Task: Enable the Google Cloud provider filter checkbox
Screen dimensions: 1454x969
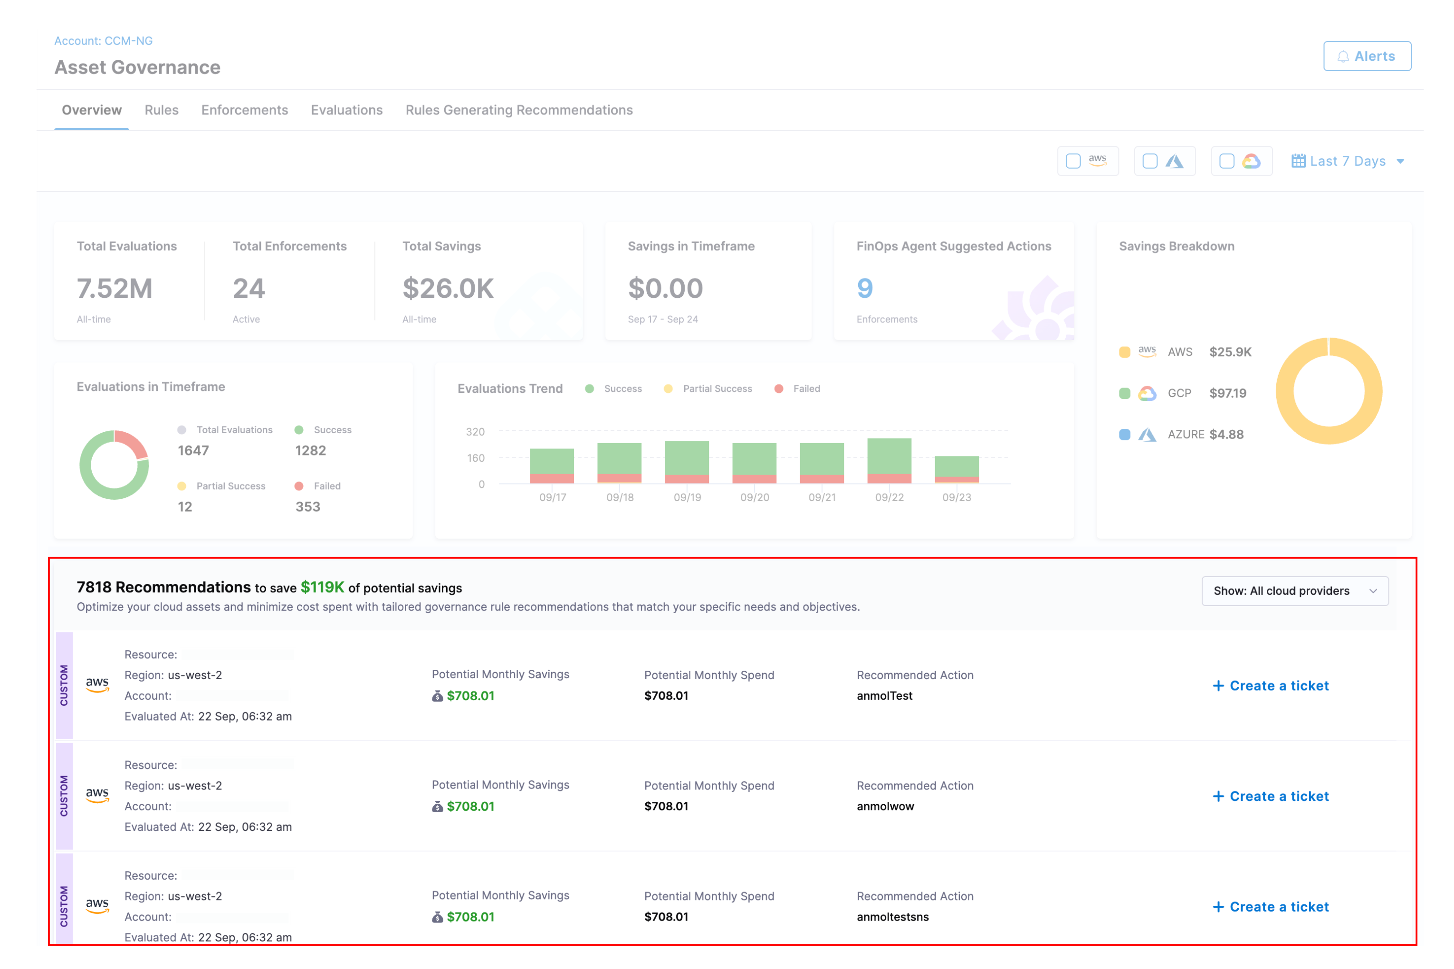Action: pos(1226,161)
